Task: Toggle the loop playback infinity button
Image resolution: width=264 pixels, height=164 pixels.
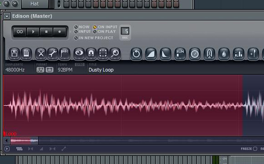Action: coord(20,32)
